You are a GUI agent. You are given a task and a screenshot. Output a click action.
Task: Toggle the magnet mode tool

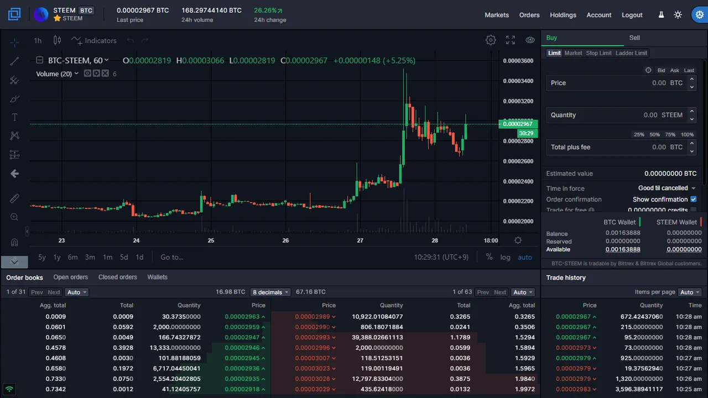click(x=14, y=242)
